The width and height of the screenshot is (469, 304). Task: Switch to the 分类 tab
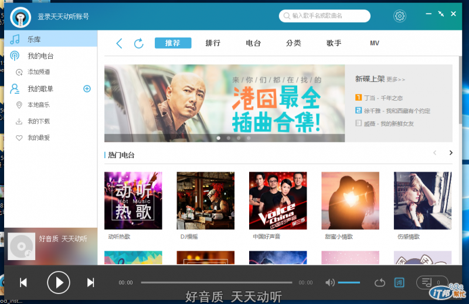point(294,43)
